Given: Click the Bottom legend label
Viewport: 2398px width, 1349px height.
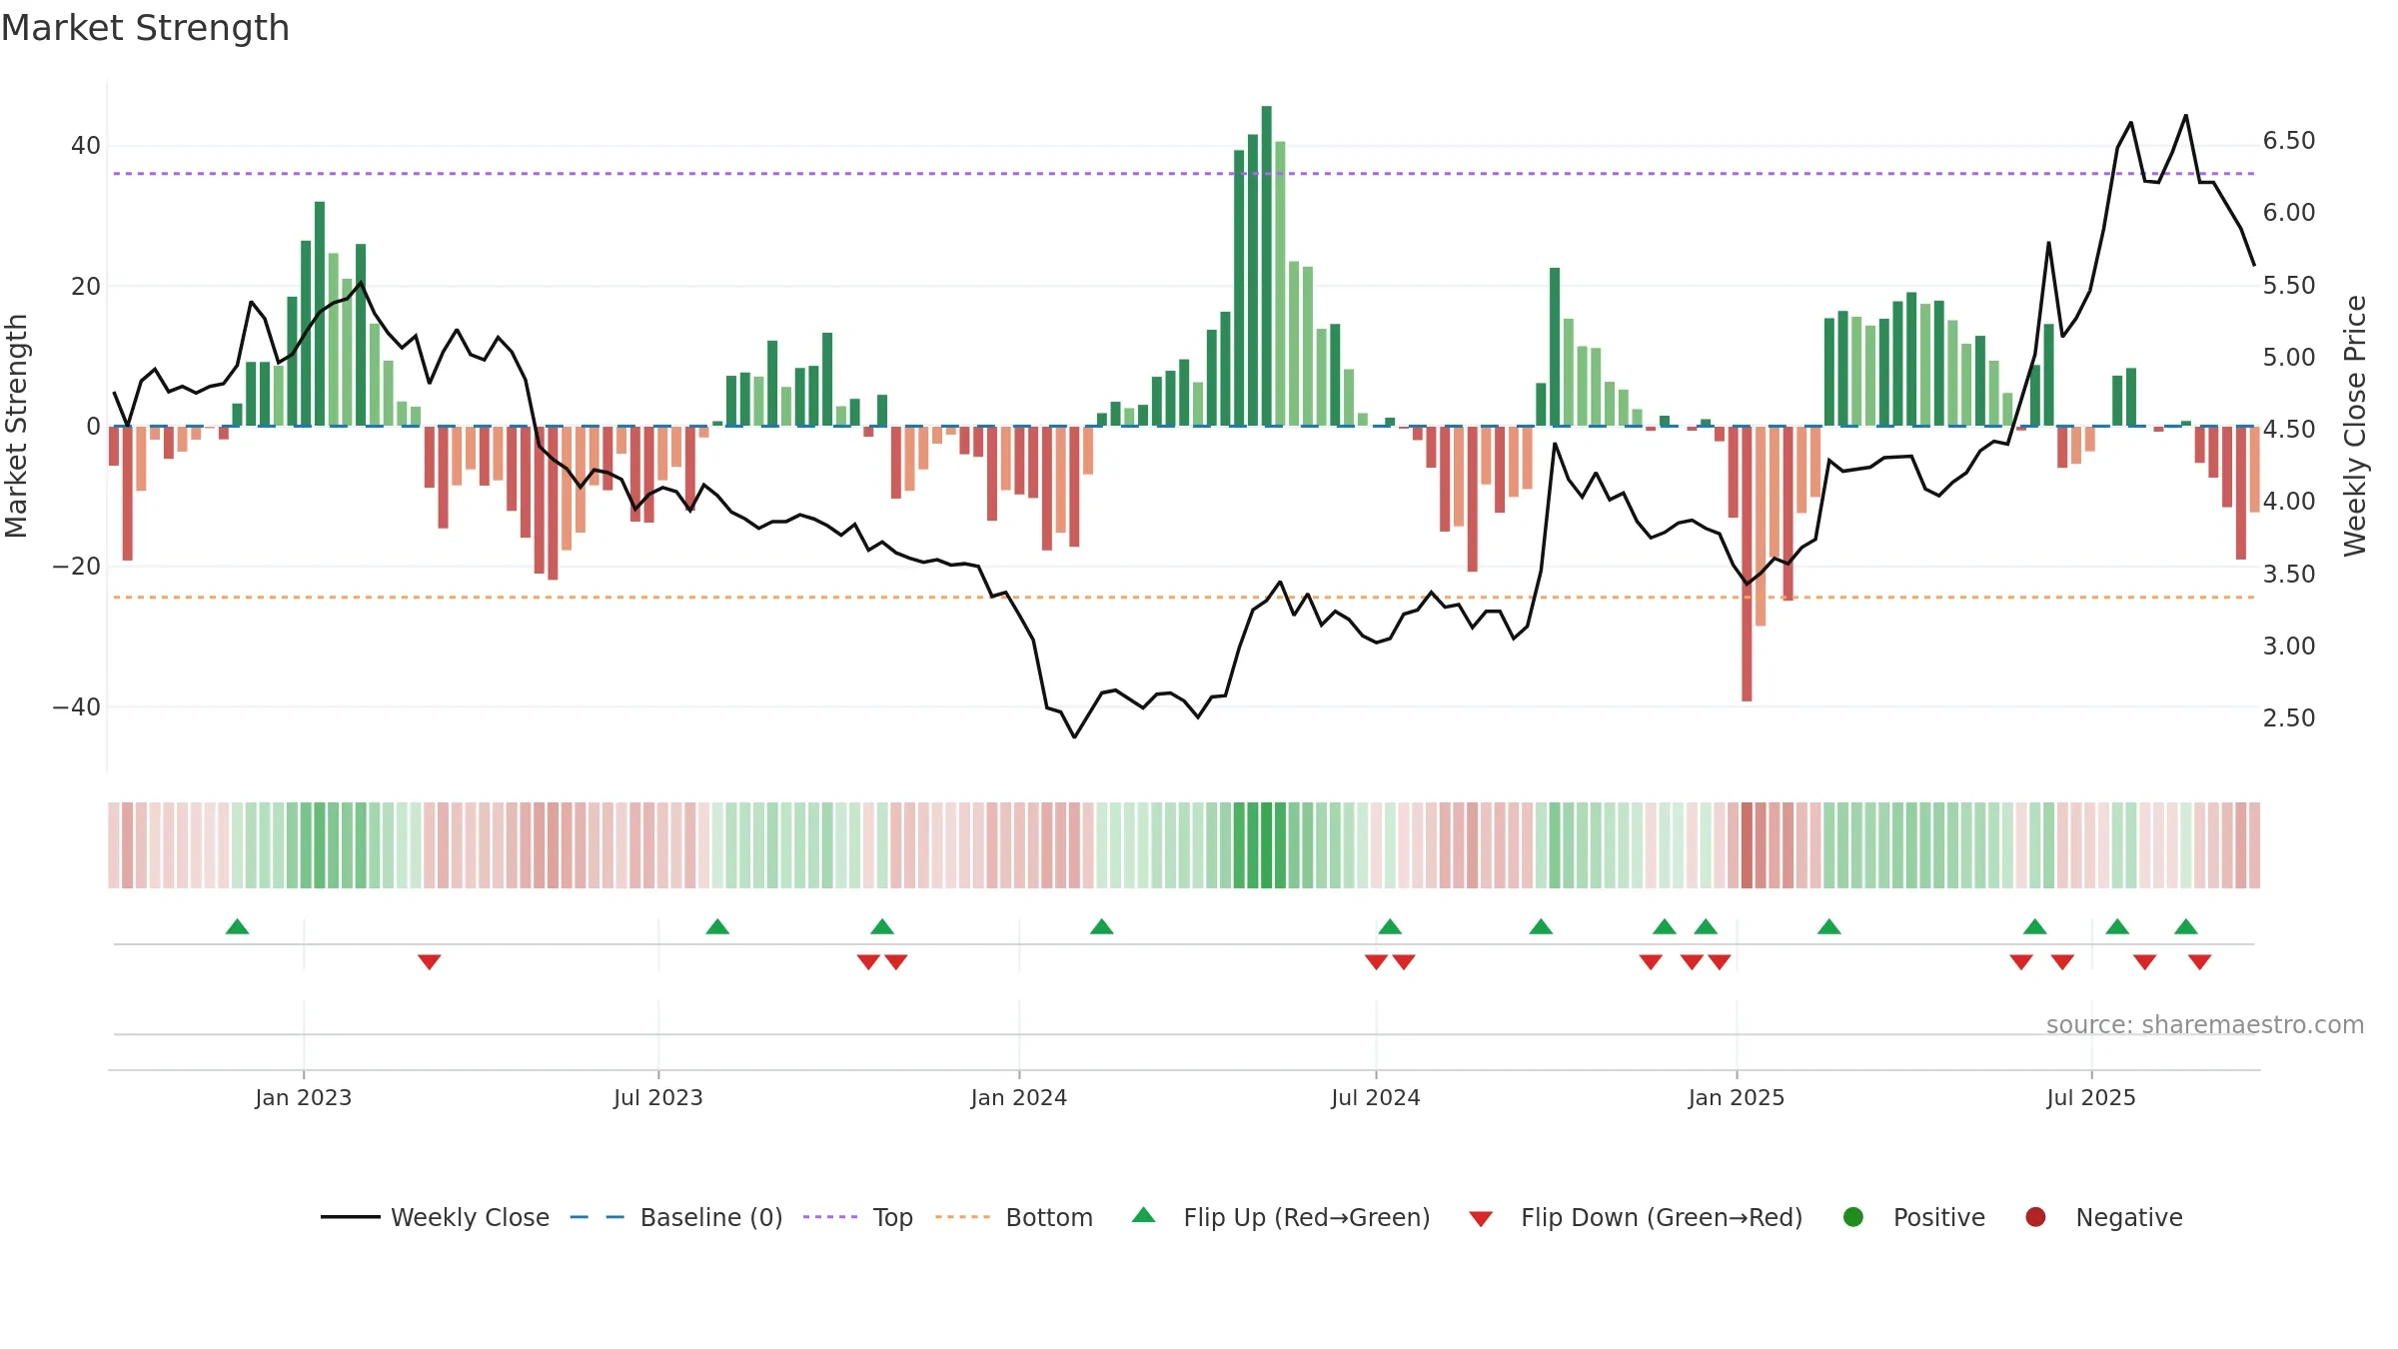Looking at the screenshot, I should point(1049,1217).
